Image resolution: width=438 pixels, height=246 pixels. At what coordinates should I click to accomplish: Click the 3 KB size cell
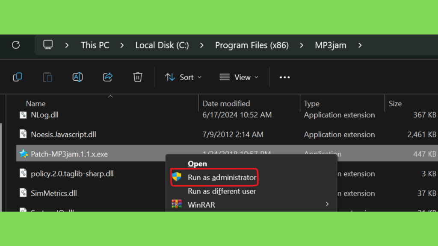[x=429, y=174]
